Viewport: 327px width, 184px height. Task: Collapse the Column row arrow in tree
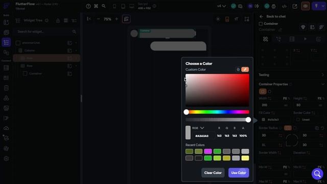tap(76, 51)
